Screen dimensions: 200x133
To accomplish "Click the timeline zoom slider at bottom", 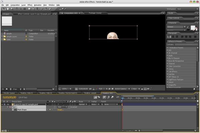I will [x=130, y=131].
